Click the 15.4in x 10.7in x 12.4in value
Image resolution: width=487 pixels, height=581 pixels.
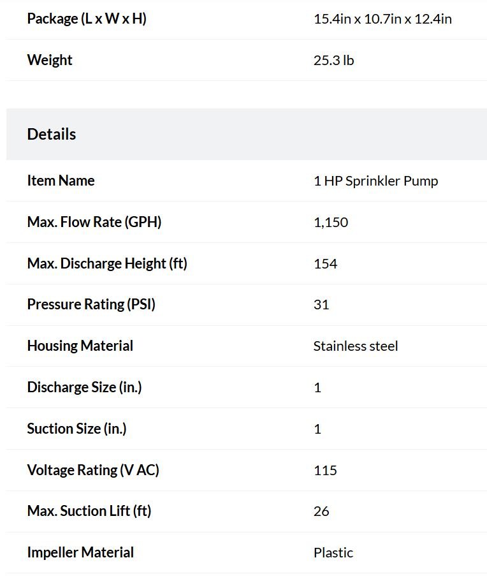click(x=382, y=19)
